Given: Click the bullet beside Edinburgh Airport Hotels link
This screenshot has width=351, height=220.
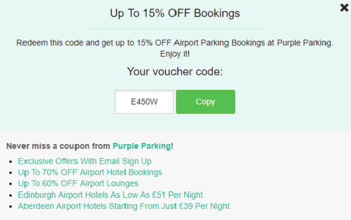Looking at the screenshot, I should point(11,195).
